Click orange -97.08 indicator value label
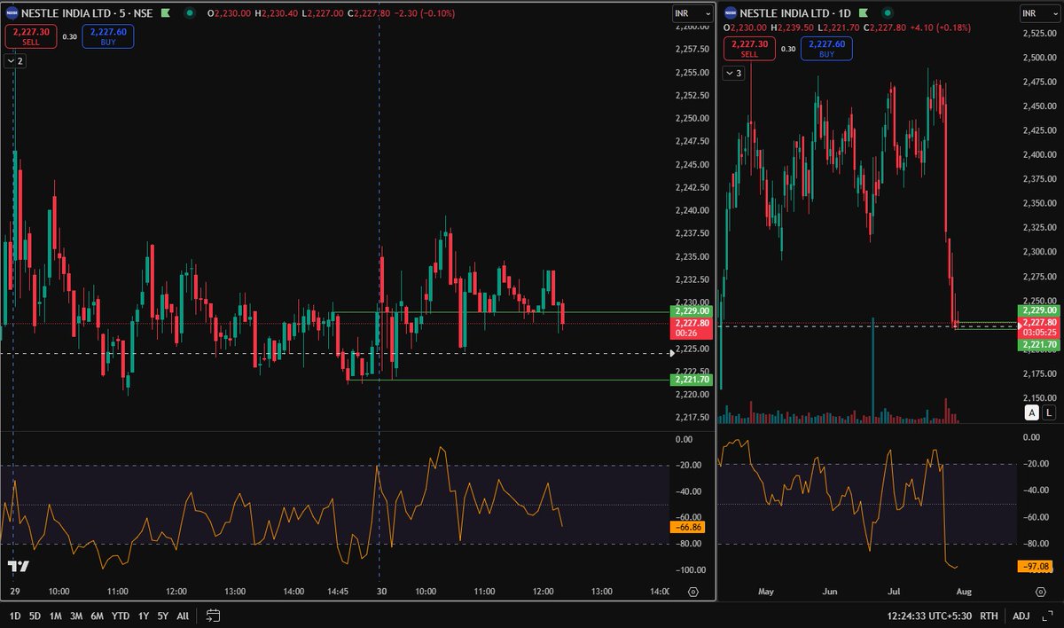The width and height of the screenshot is (1064, 628). coord(1037,566)
